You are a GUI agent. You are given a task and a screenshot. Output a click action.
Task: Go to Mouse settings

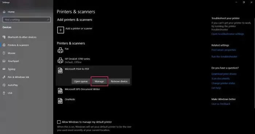tap(11, 53)
